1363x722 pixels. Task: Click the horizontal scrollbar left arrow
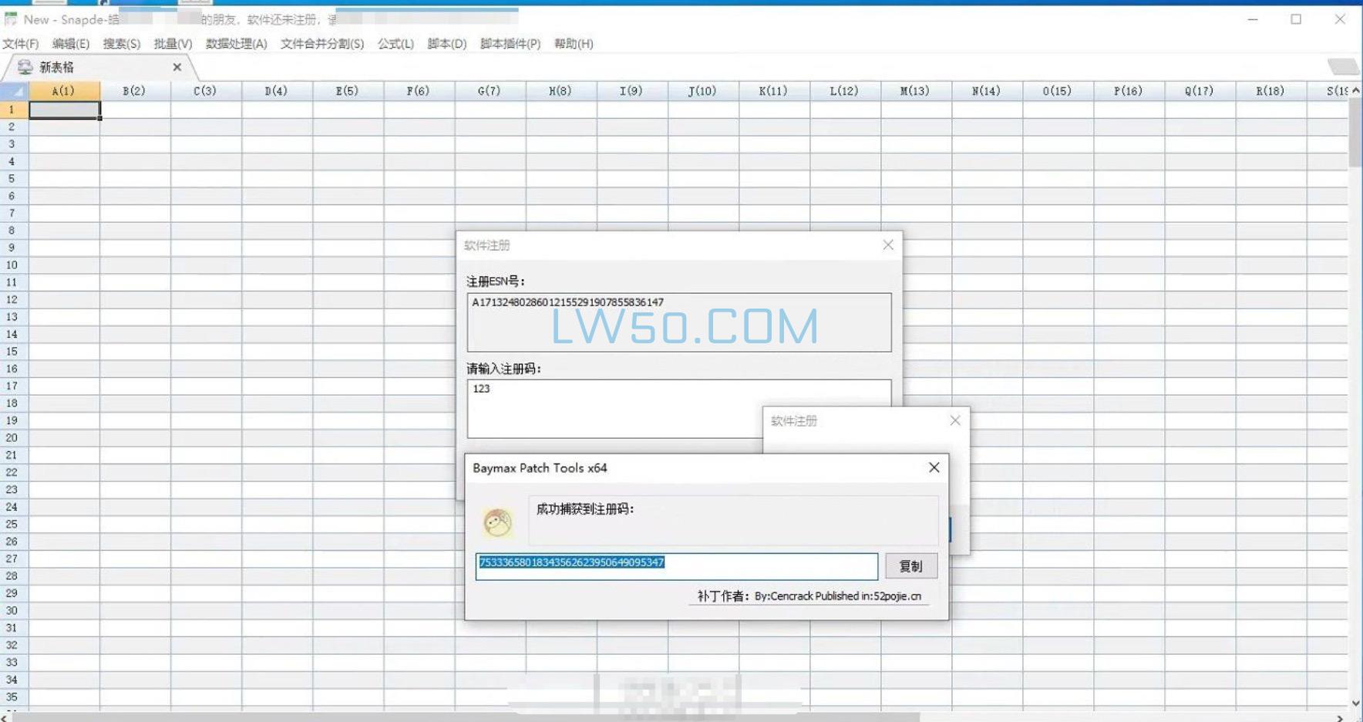(x=5, y=717)
